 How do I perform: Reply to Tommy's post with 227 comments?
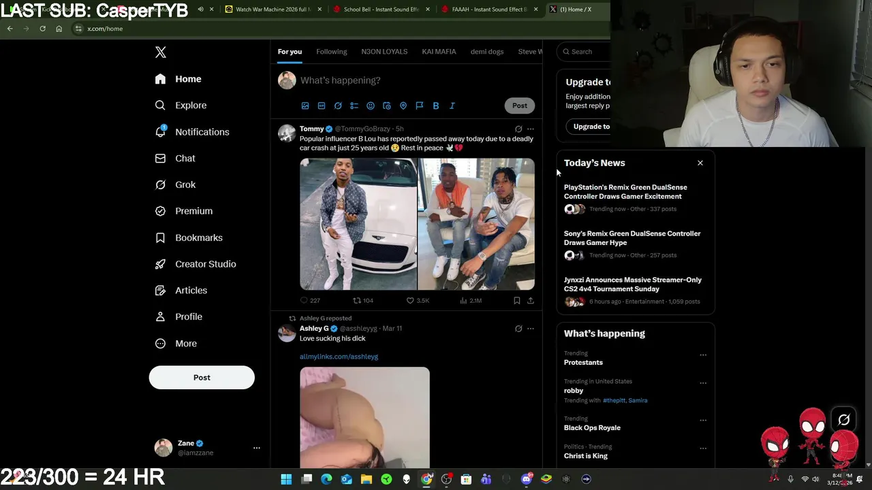click(310, 300)
